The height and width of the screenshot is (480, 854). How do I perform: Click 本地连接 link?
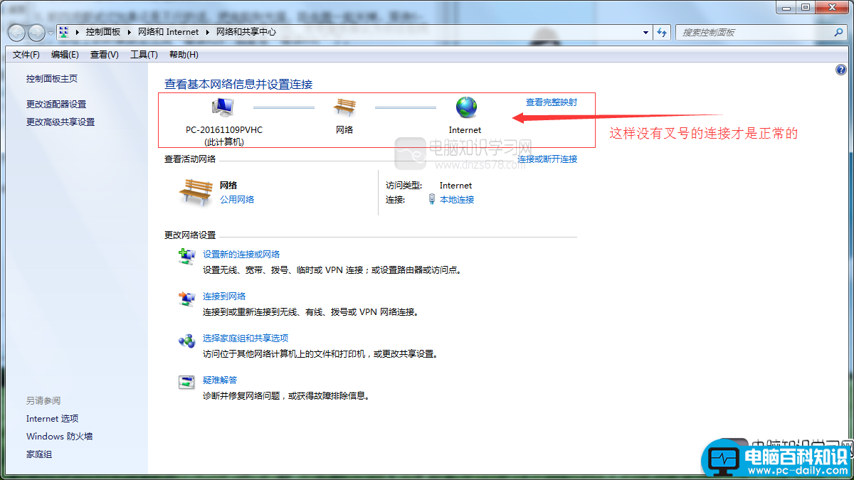[x=457, y=199]
